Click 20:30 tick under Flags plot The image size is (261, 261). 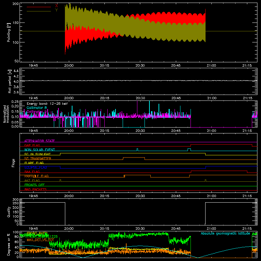click(x=140, y=196)
